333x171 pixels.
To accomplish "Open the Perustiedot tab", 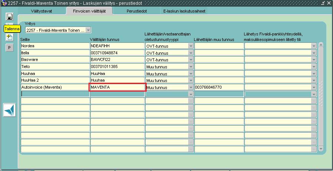I will pyautogui.click(x=137, y=11).
